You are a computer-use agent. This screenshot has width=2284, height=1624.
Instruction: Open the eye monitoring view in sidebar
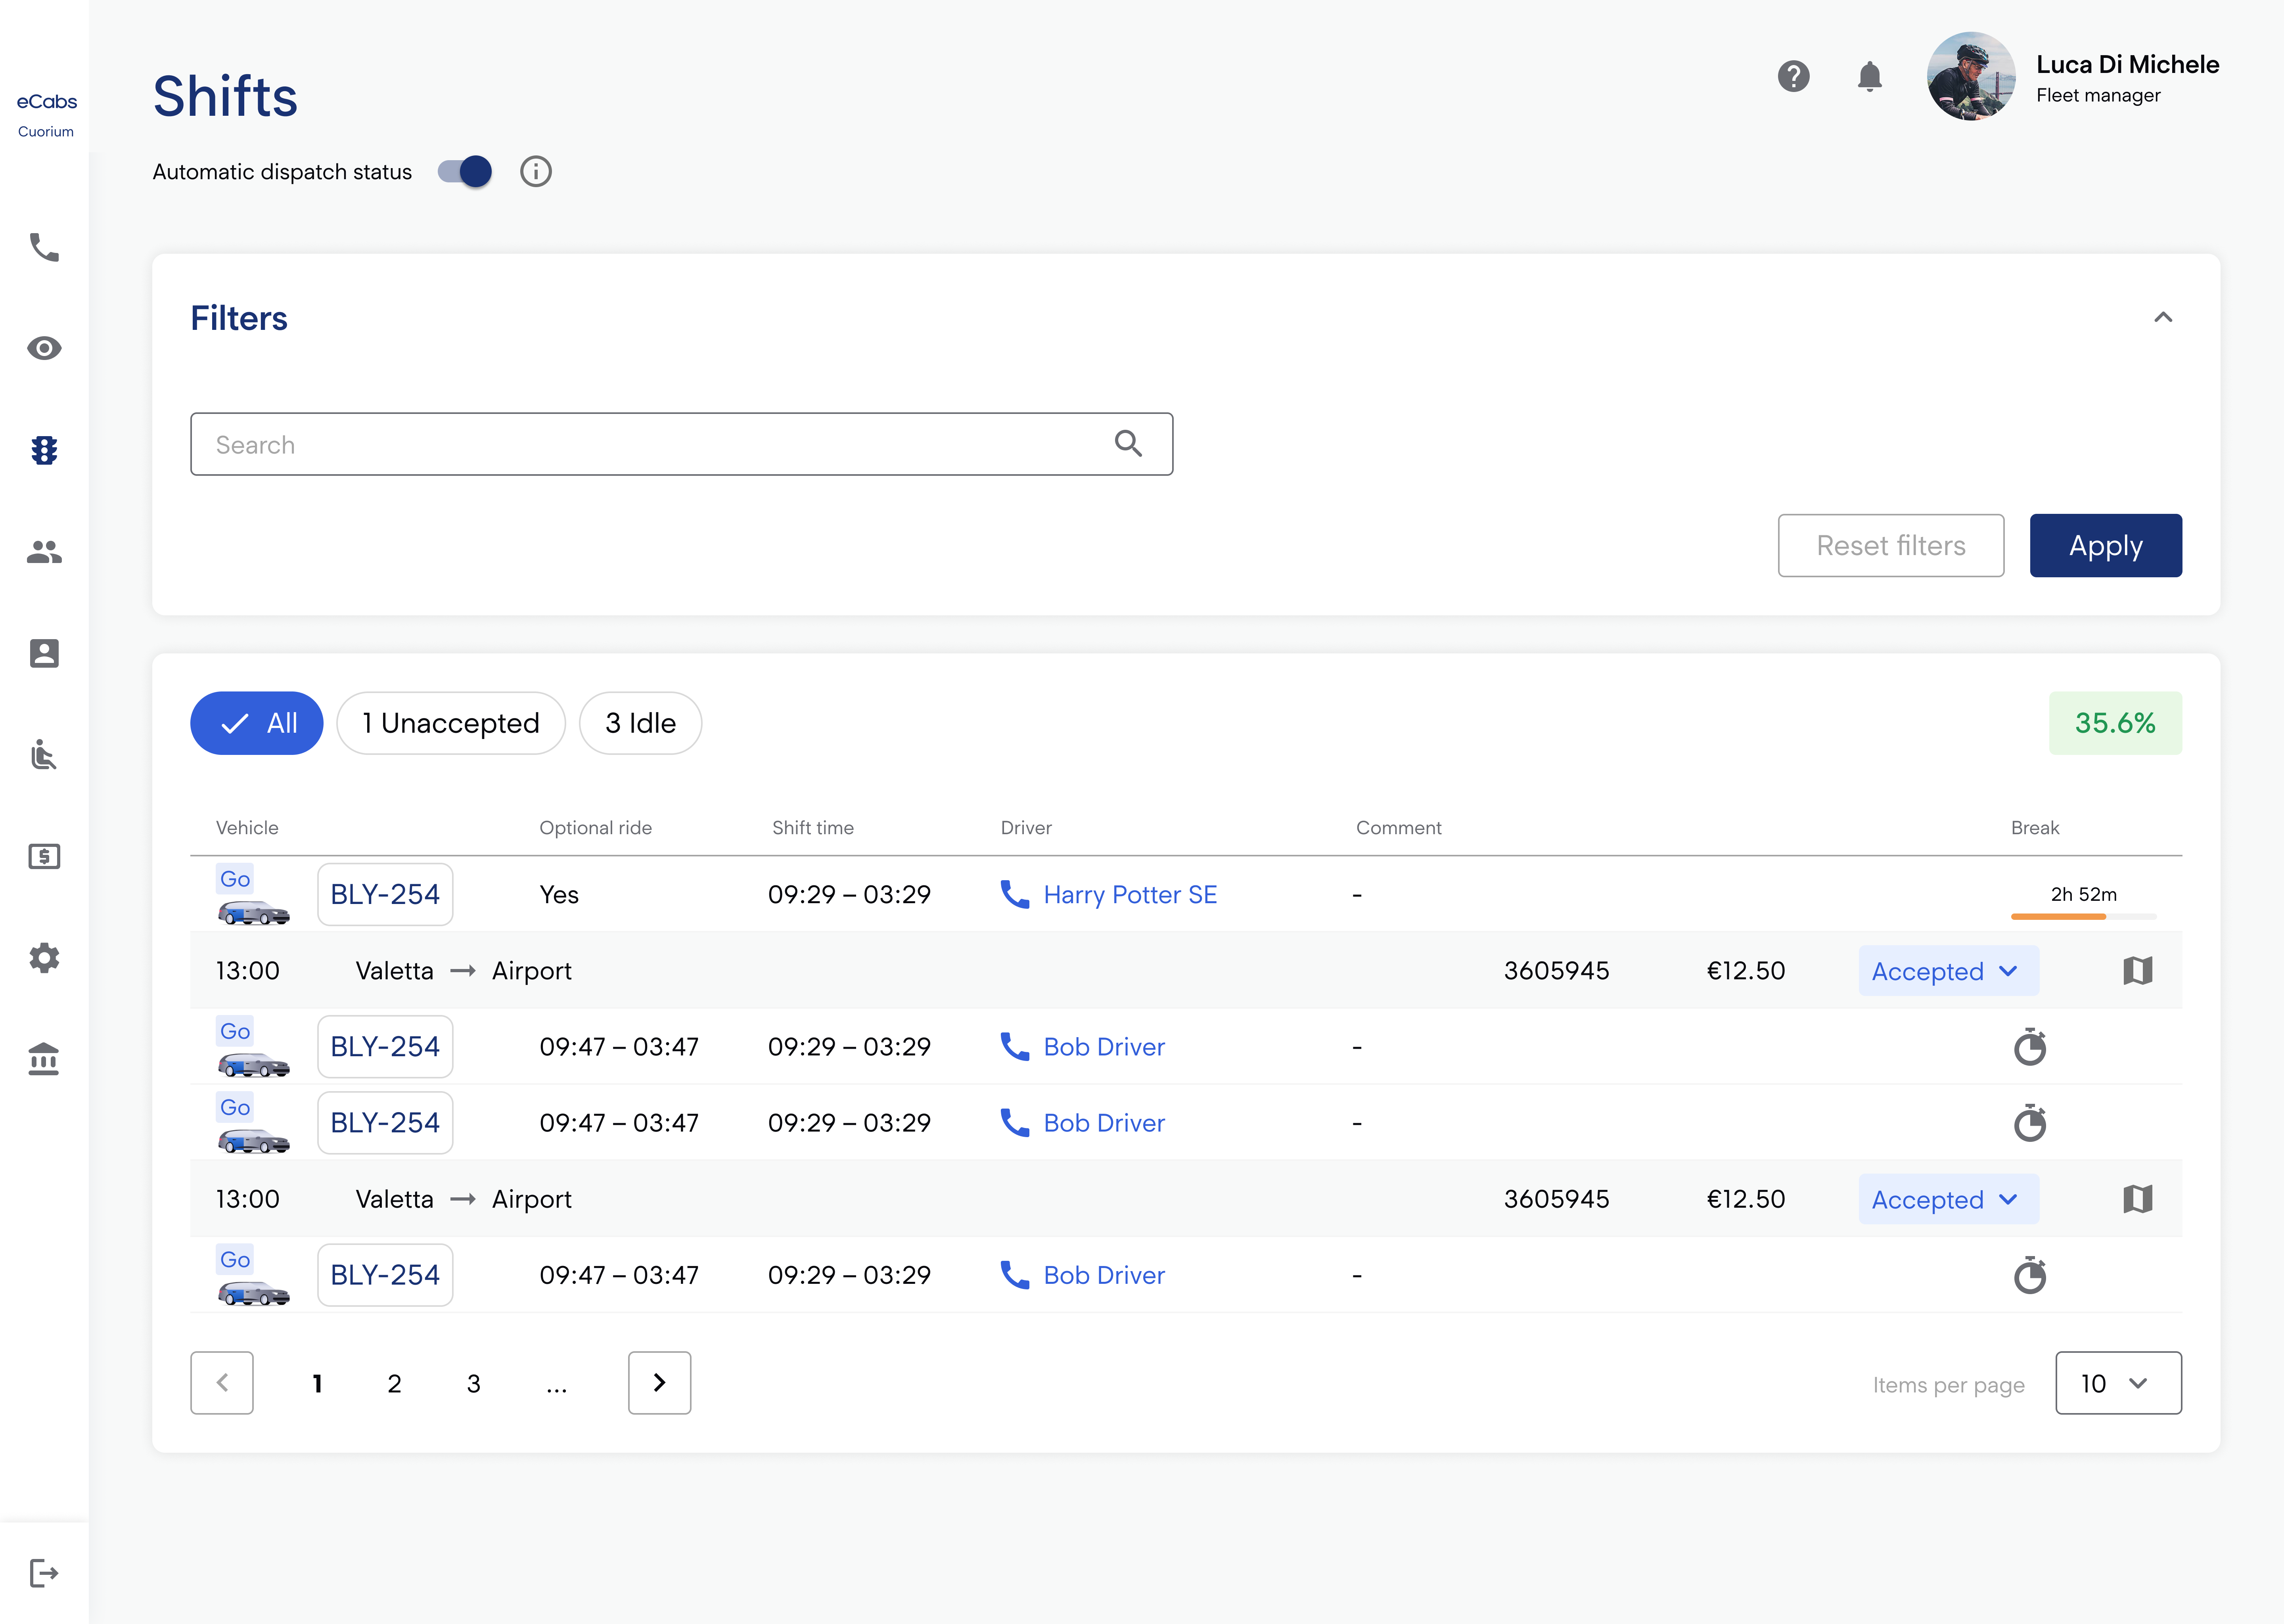(x=44, y=348)
